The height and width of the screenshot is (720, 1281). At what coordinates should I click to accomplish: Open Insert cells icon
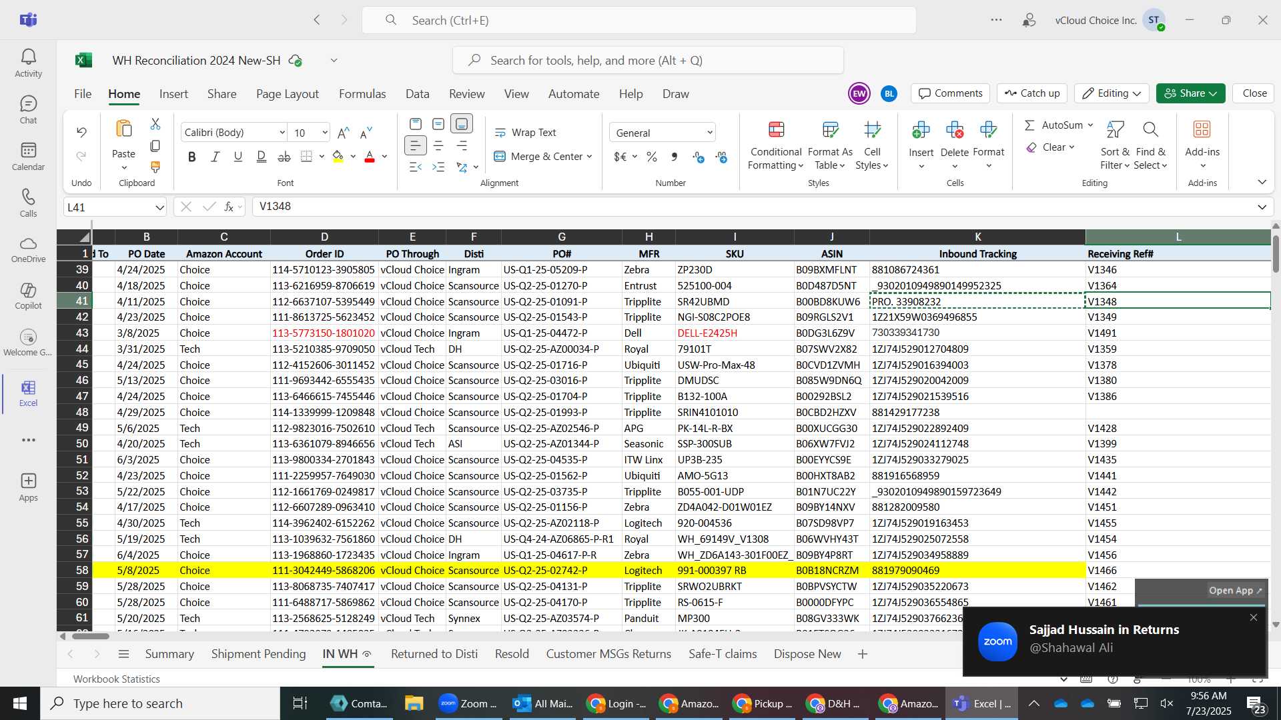point(921,129)
